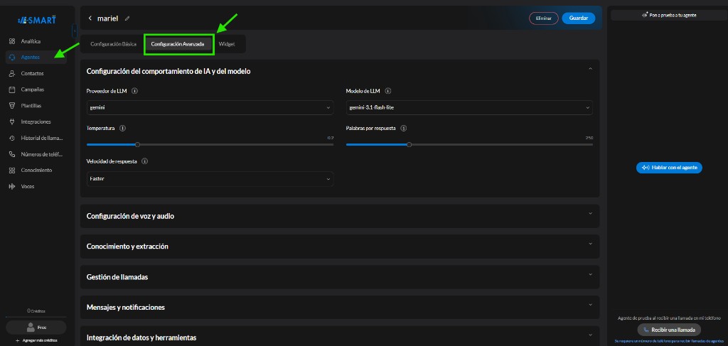Open the Agentes sidebar section
The width and height of the screenshot is (728, 346).
(36, 58)
